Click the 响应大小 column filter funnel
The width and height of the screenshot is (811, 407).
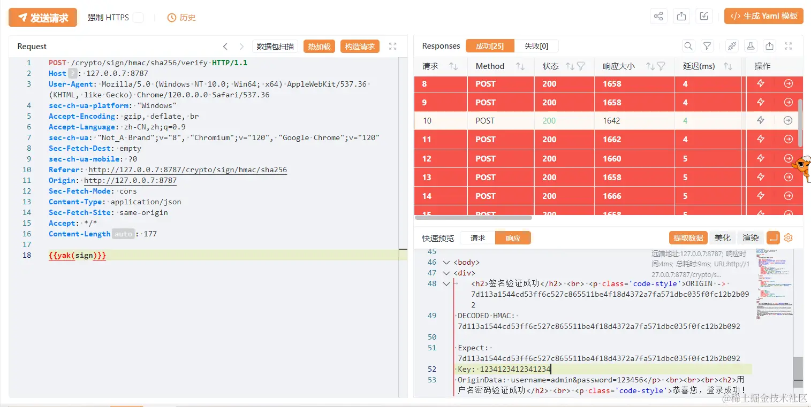pos(661,66)
